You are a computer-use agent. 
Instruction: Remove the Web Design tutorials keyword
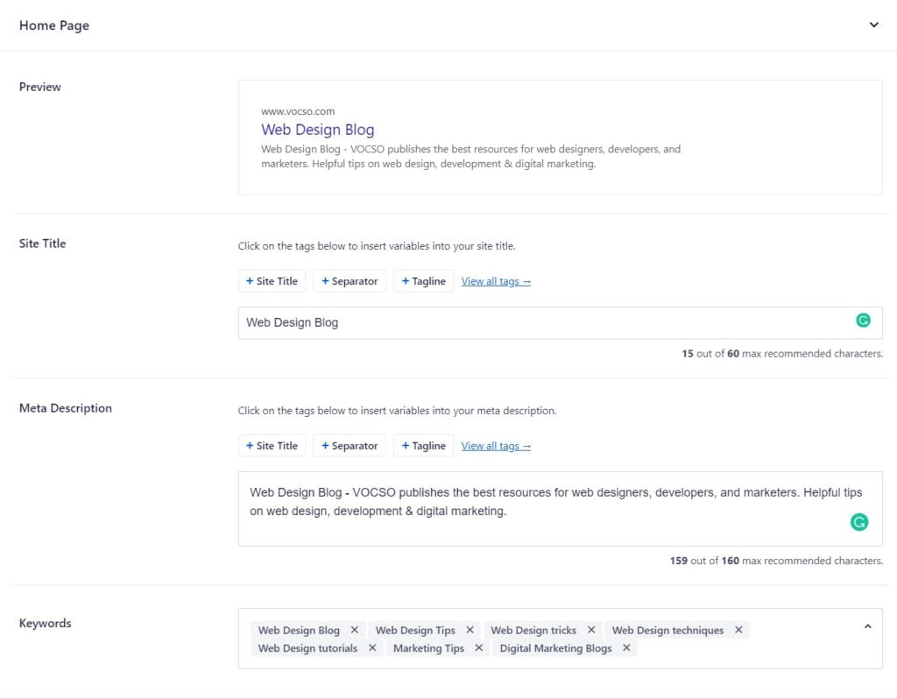click(x=373, y=648)
